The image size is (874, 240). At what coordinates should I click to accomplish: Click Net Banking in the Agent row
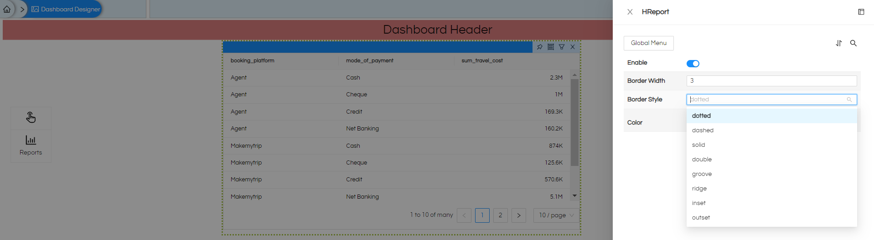(362, 129)
